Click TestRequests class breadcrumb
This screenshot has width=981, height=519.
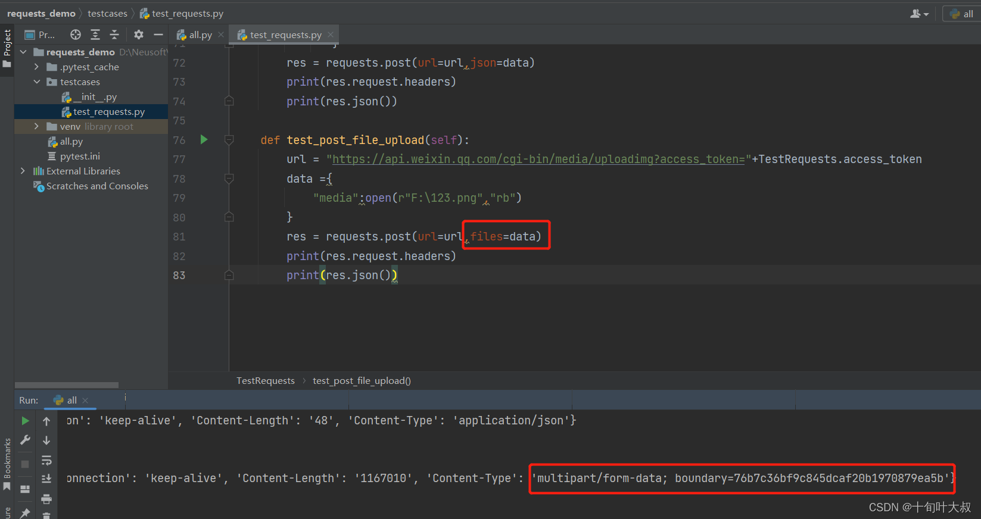pos(266,381)
